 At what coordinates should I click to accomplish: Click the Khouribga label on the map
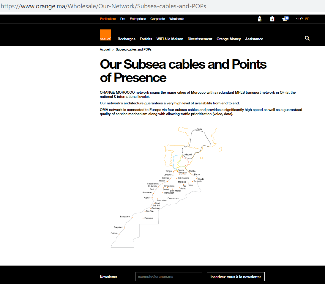tap(169, 186)
